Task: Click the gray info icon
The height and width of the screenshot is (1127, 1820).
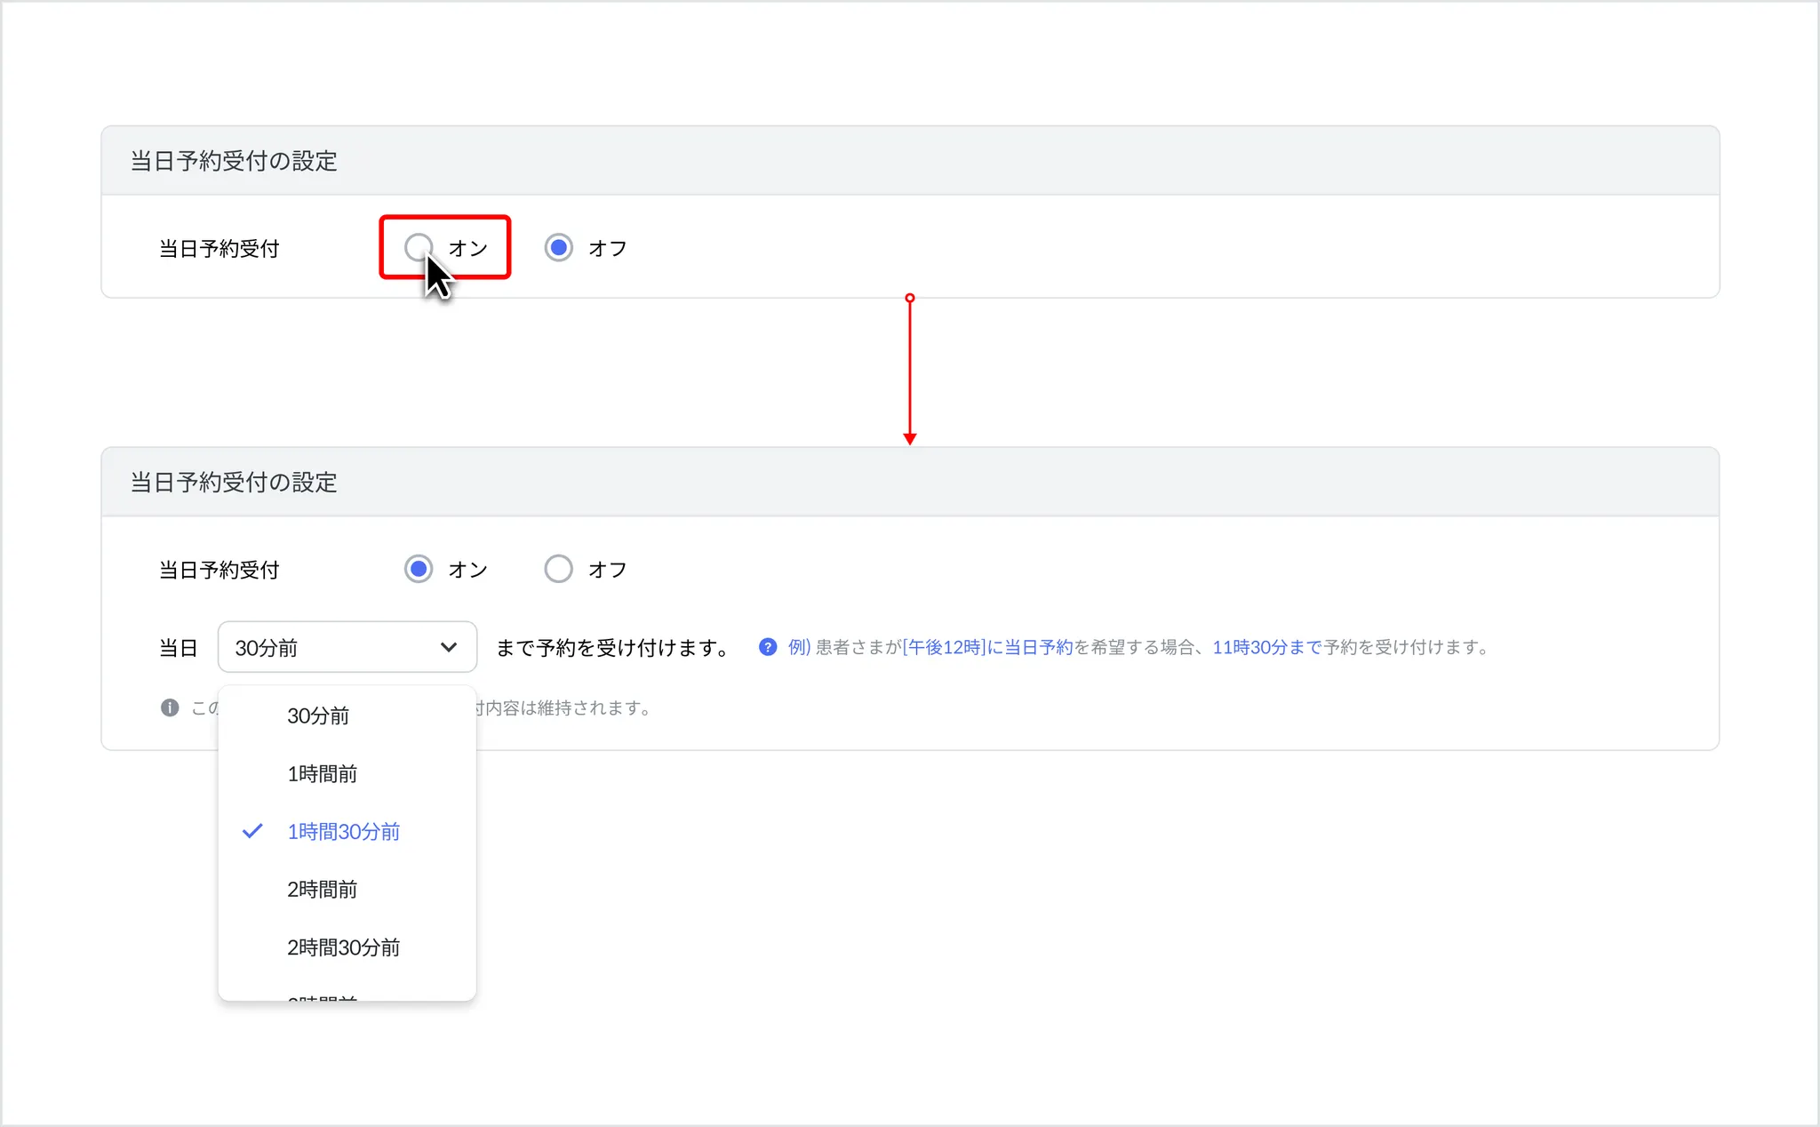Action: (170, 707)
